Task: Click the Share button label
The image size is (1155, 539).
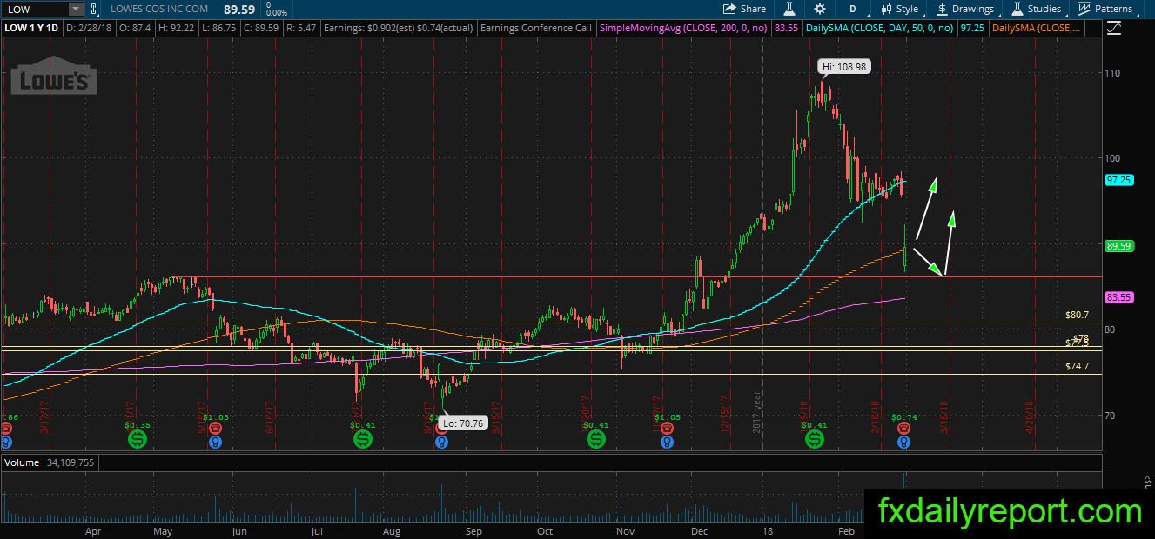Action: tap(753, 9)
